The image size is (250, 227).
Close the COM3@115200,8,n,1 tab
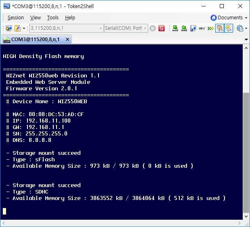(x=67, y=40)
